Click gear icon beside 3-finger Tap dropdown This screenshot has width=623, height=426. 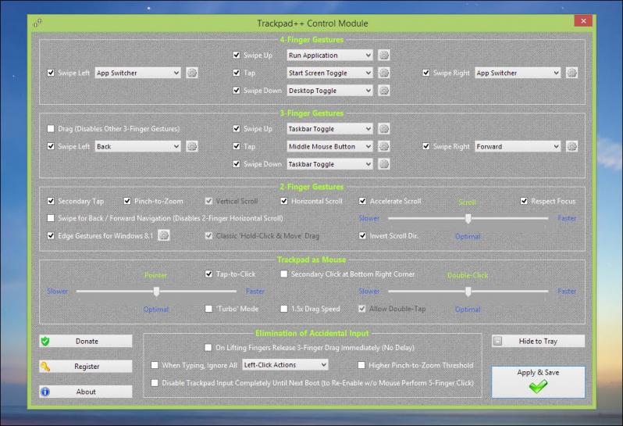(383, 146)
